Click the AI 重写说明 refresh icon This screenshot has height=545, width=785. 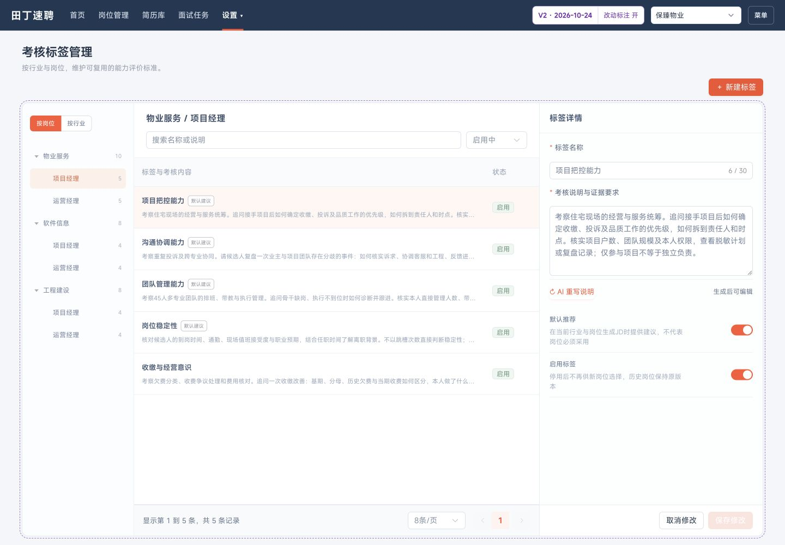pyautogui.click(x=552, y=292)
